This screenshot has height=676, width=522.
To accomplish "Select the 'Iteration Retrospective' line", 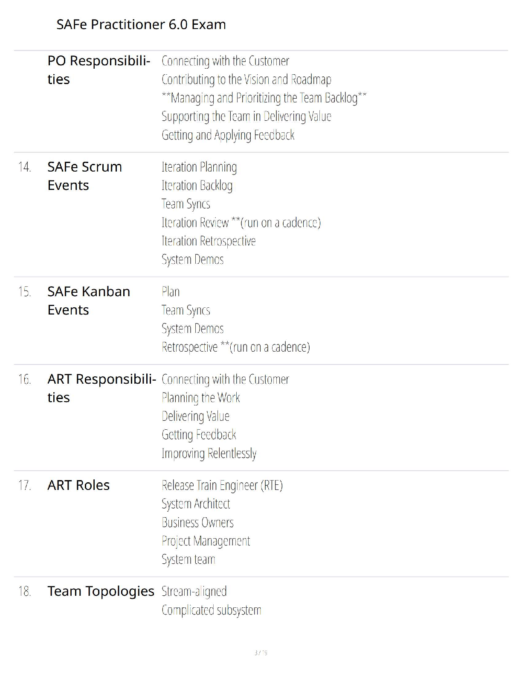I will (x=208, y=241).
